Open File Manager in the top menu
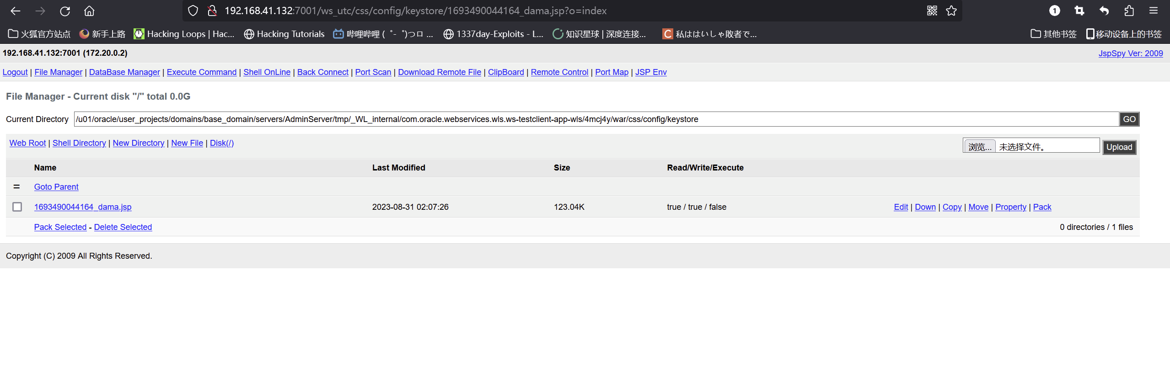 tap(59, 72)
